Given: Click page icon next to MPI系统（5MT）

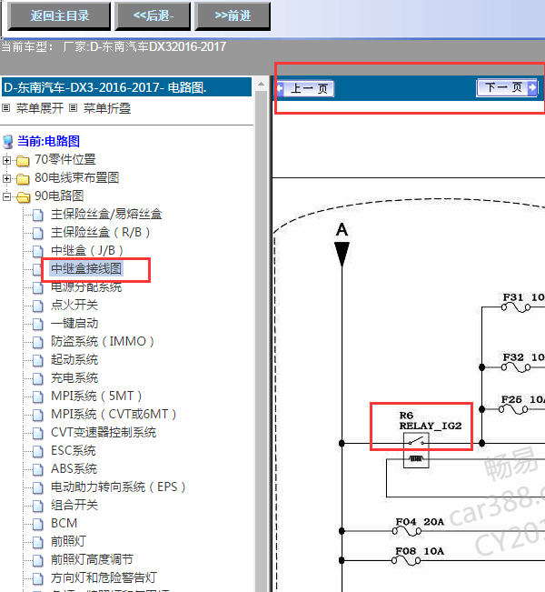Looking at the screenshot, I should point(38,396).
